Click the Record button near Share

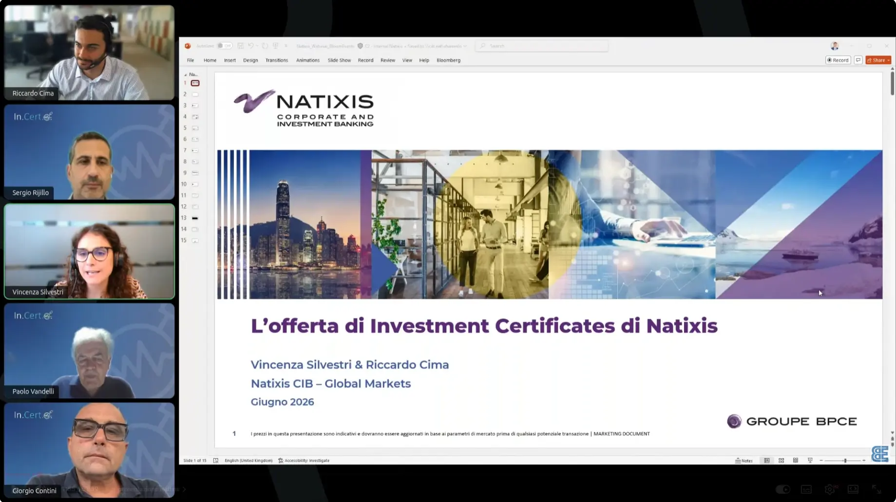pyautogui.click(x=838, y=60)
